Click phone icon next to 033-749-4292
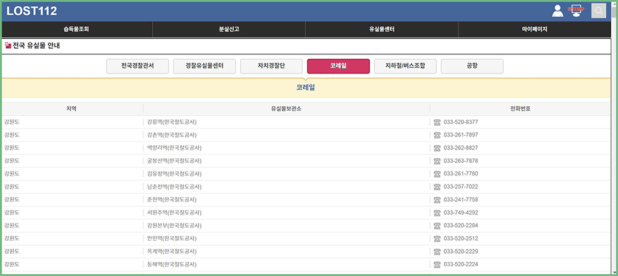Viewport: 618px width, 276px height. pyautogui.click(x=437, y=212)
